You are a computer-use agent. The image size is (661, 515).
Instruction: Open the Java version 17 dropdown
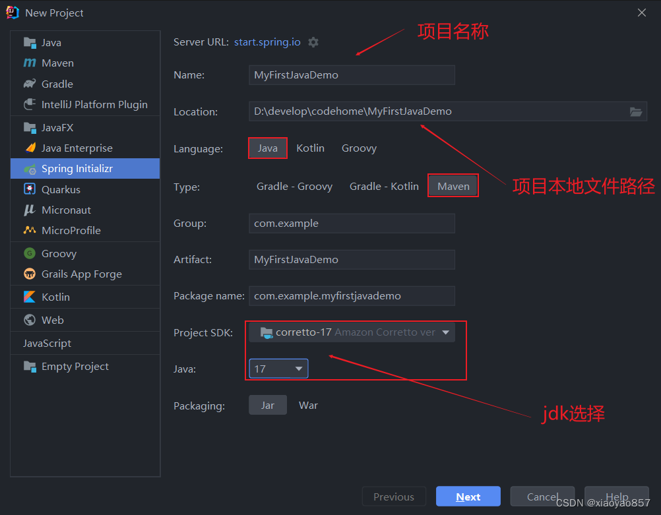278,369
